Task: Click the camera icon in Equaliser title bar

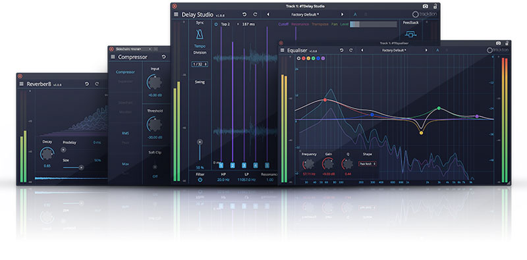Action: 498,43
